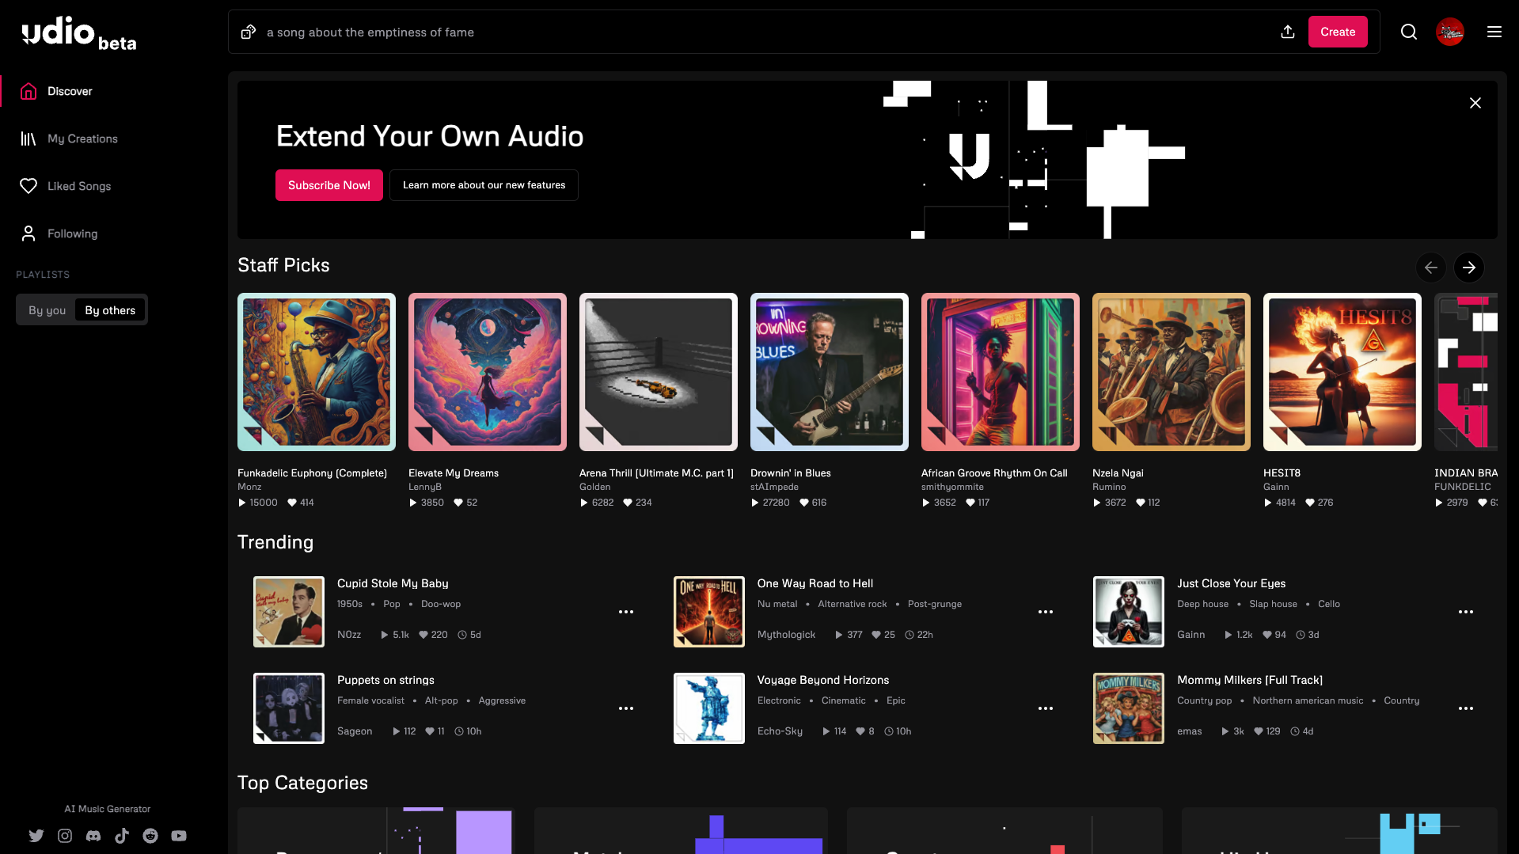This screenshot has width=1519, height=854.
Task: Open the user profile avatar
Action: pyautogui.click(x=1449, y=32)
